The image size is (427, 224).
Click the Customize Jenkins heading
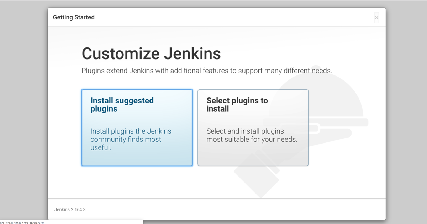pyautogui.click(x=151, y=54)
